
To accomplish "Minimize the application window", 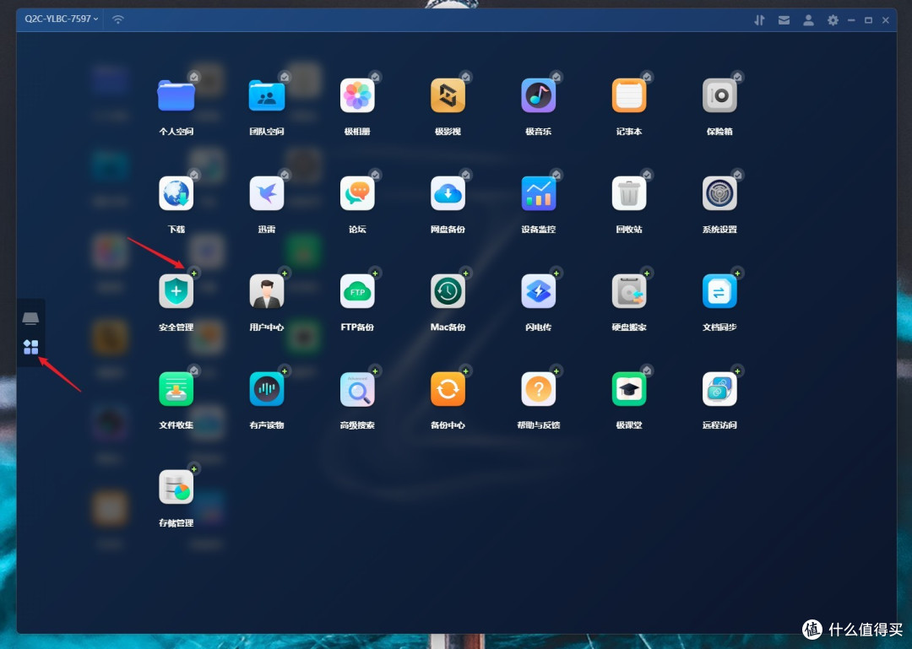I will (851, 20).
